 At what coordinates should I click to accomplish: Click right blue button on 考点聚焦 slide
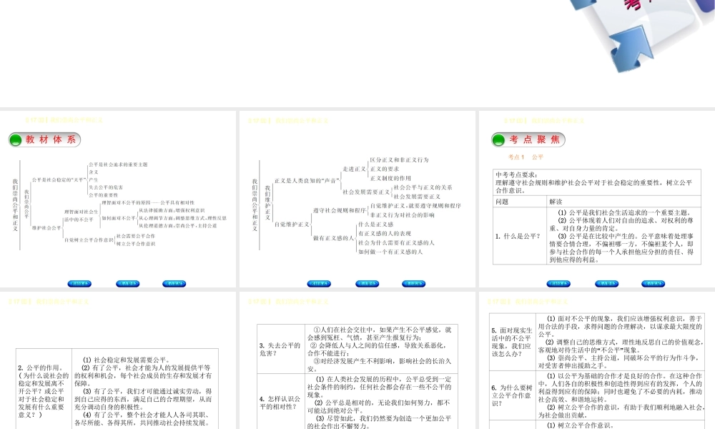653,284
